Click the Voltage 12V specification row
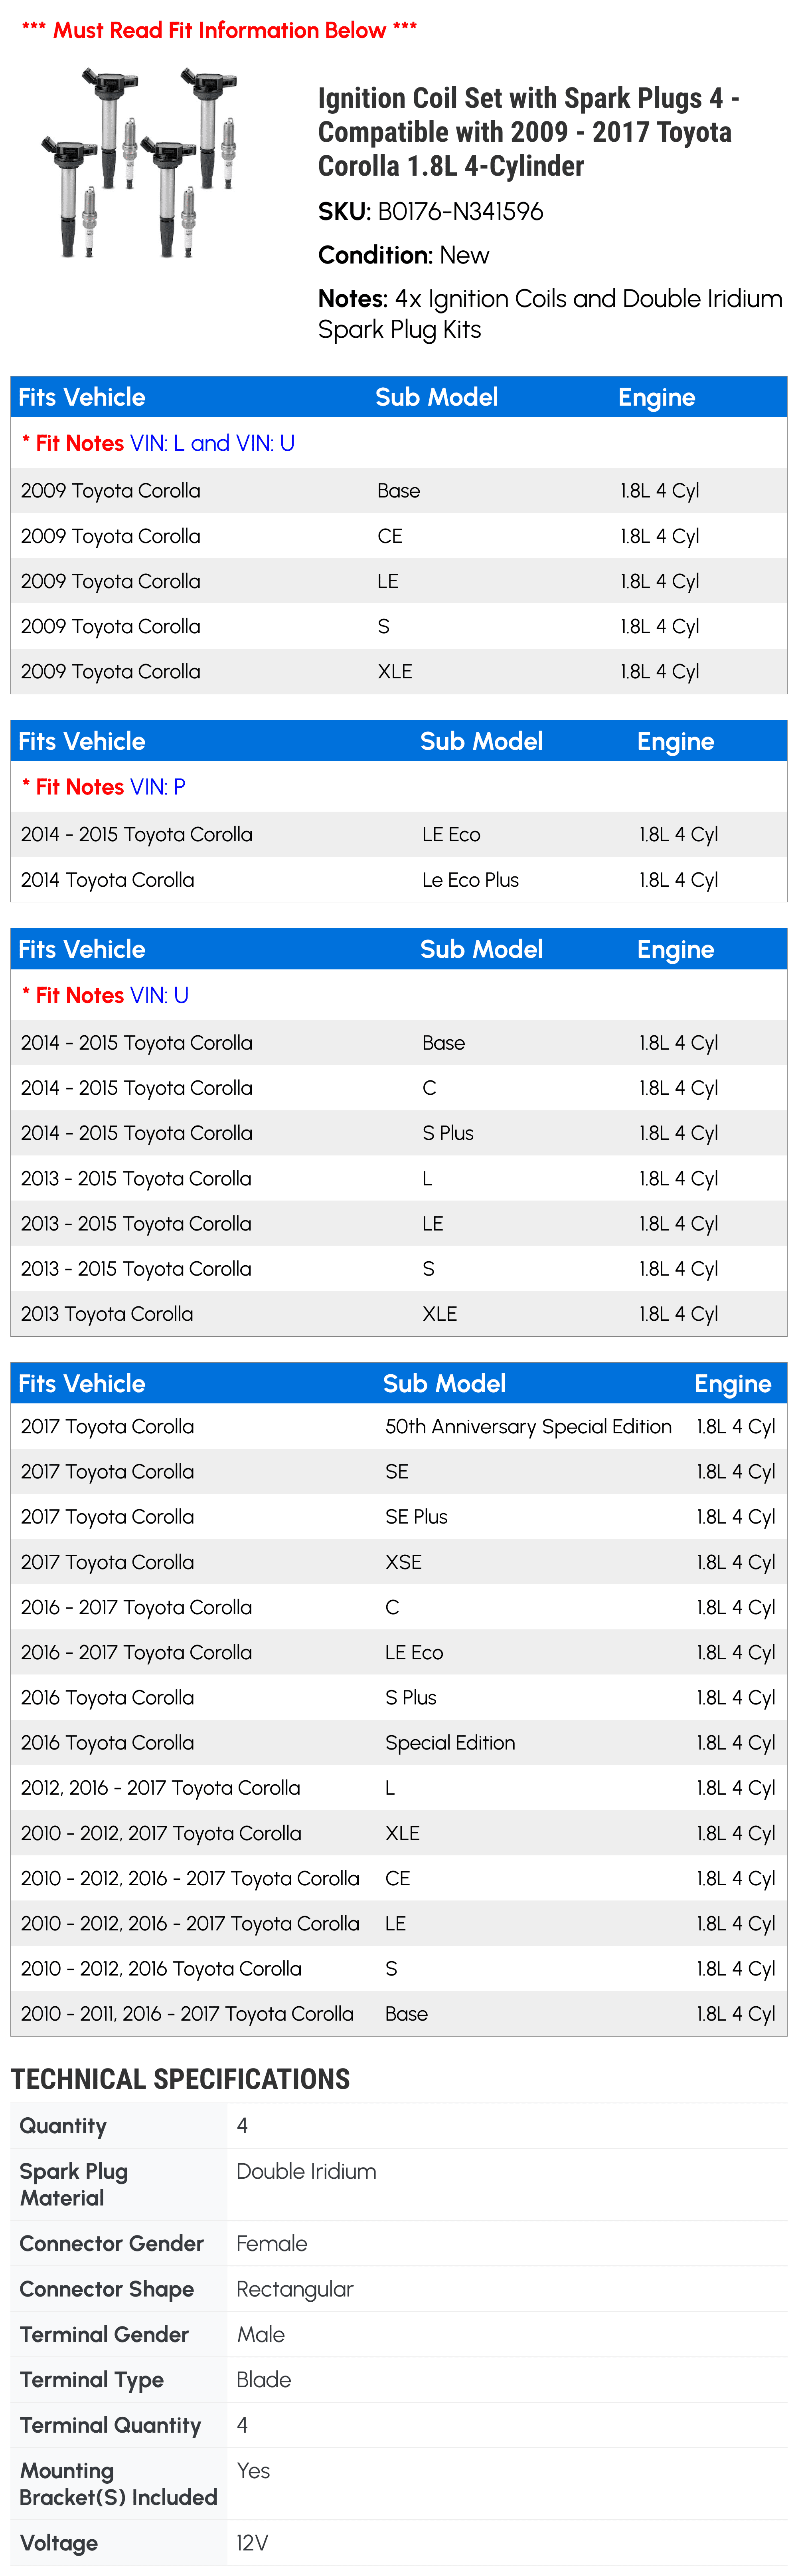Image resolution: width=798 pixels, height=2576 pixels. [399, 2543]
